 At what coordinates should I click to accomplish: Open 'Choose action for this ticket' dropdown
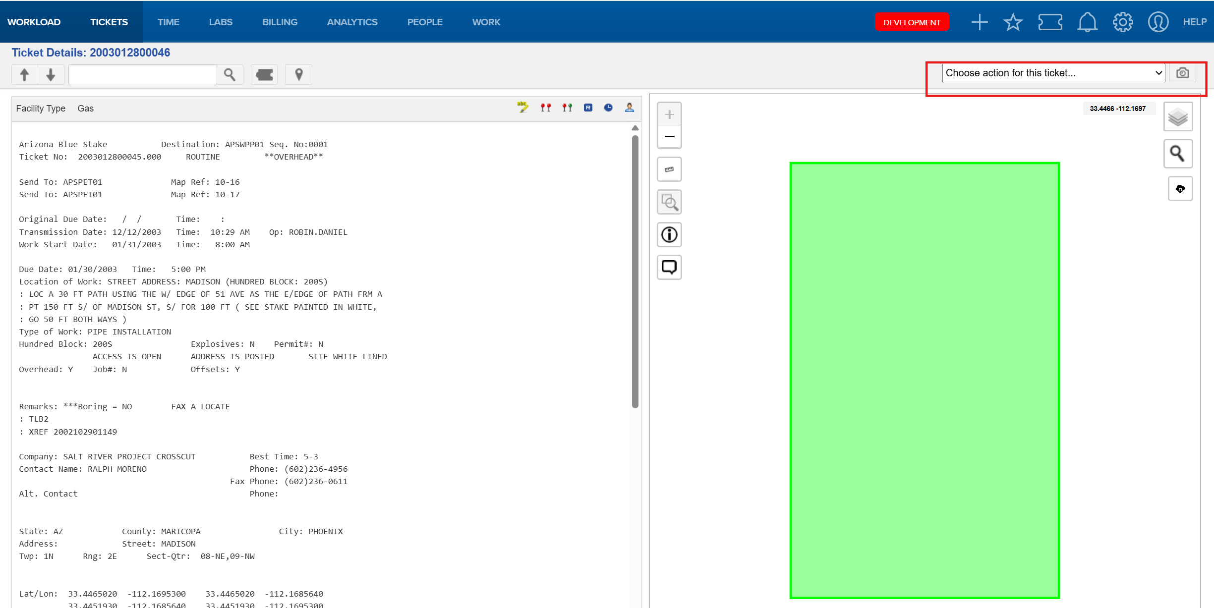click(x=1053, y=73)
